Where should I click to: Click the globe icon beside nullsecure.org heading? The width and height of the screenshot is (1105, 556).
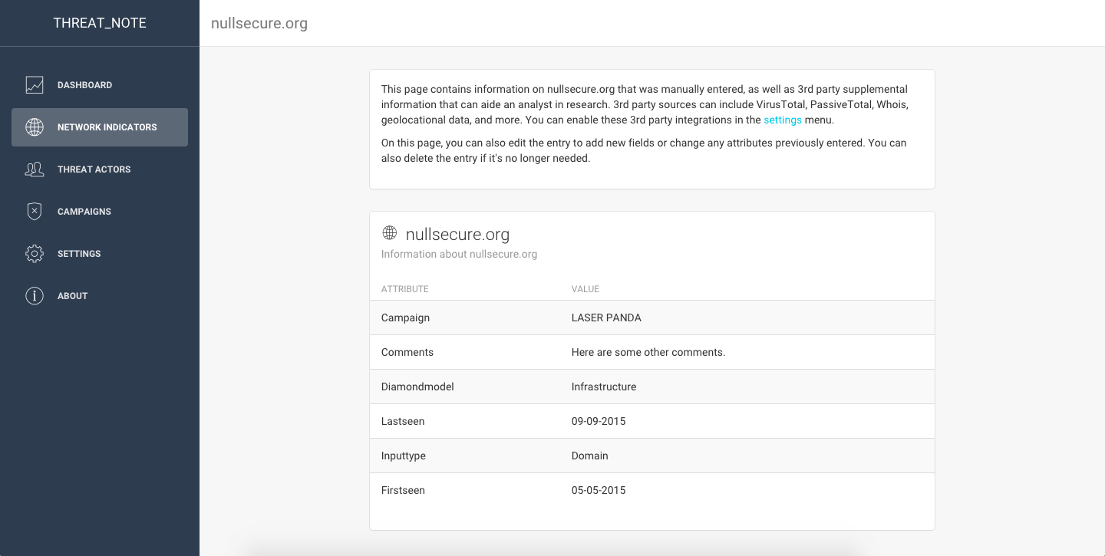click(x=390, y=233)
